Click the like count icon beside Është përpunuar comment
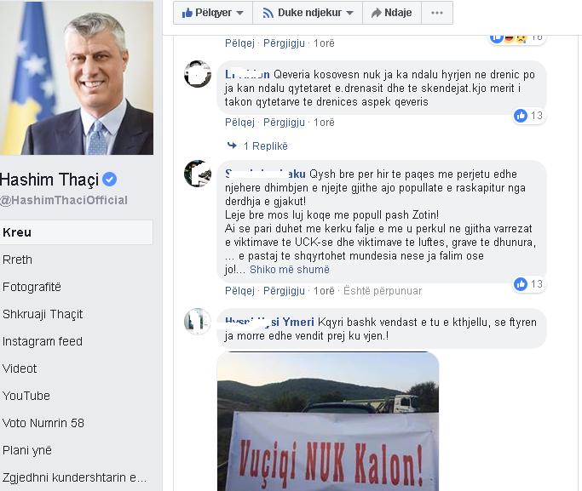582x491 pixels. [521, 284]
